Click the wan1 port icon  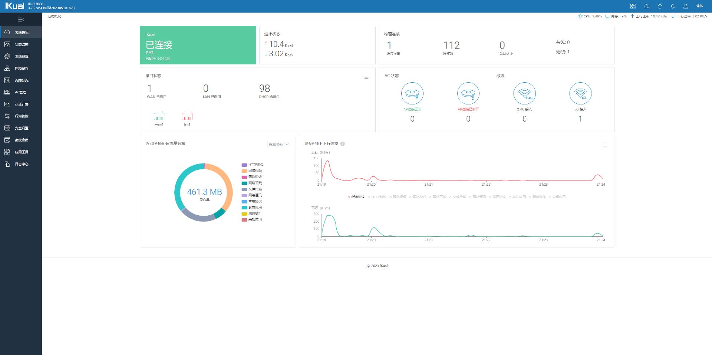[x=159, y=116]
